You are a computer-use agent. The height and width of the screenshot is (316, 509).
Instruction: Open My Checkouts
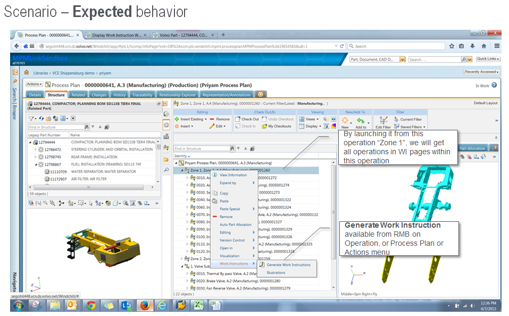pos(277,126)
